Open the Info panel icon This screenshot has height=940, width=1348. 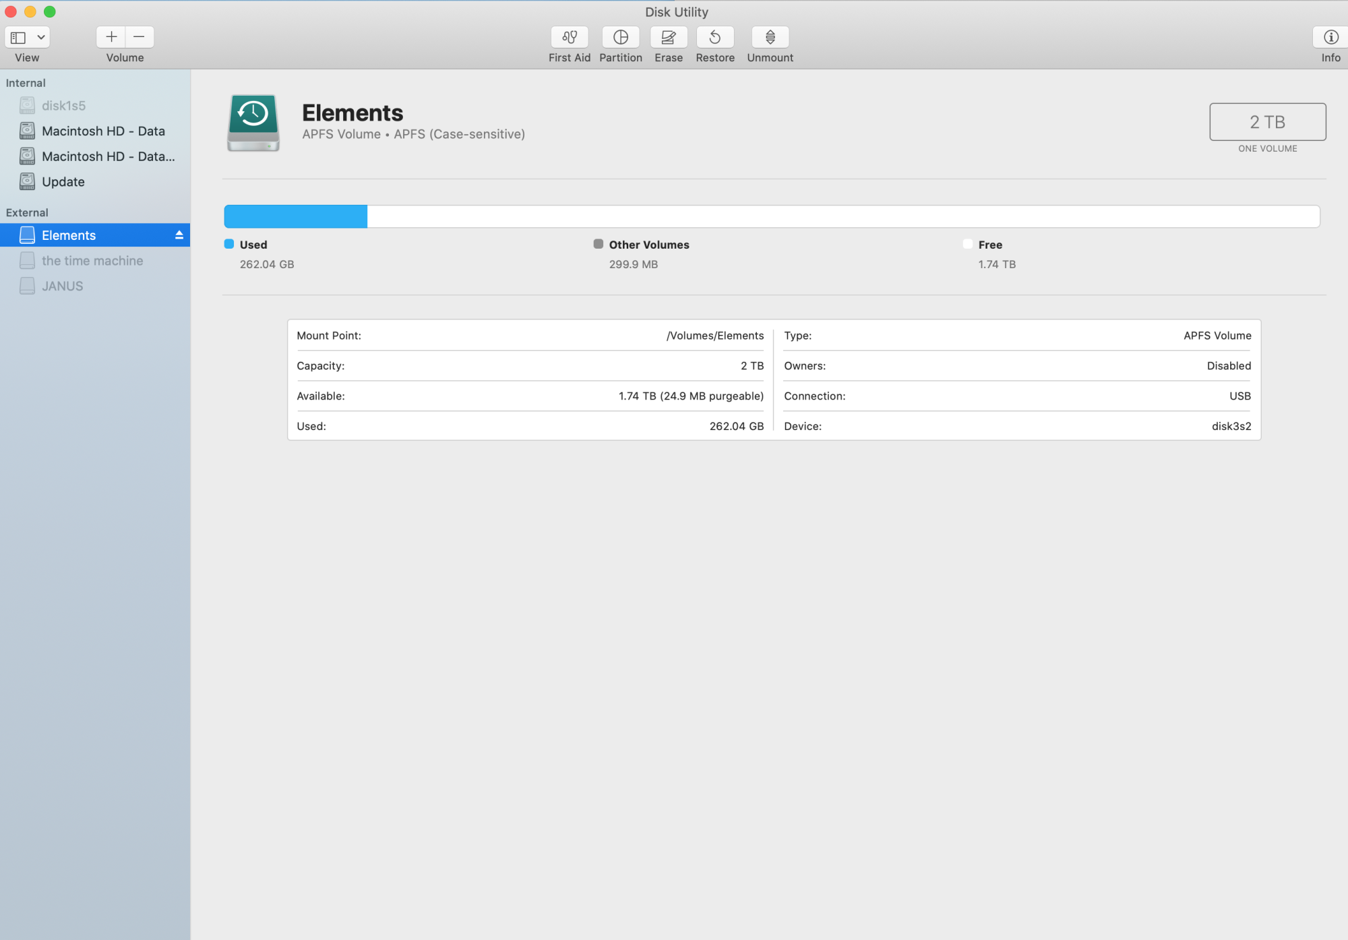tap(1330, 37)
